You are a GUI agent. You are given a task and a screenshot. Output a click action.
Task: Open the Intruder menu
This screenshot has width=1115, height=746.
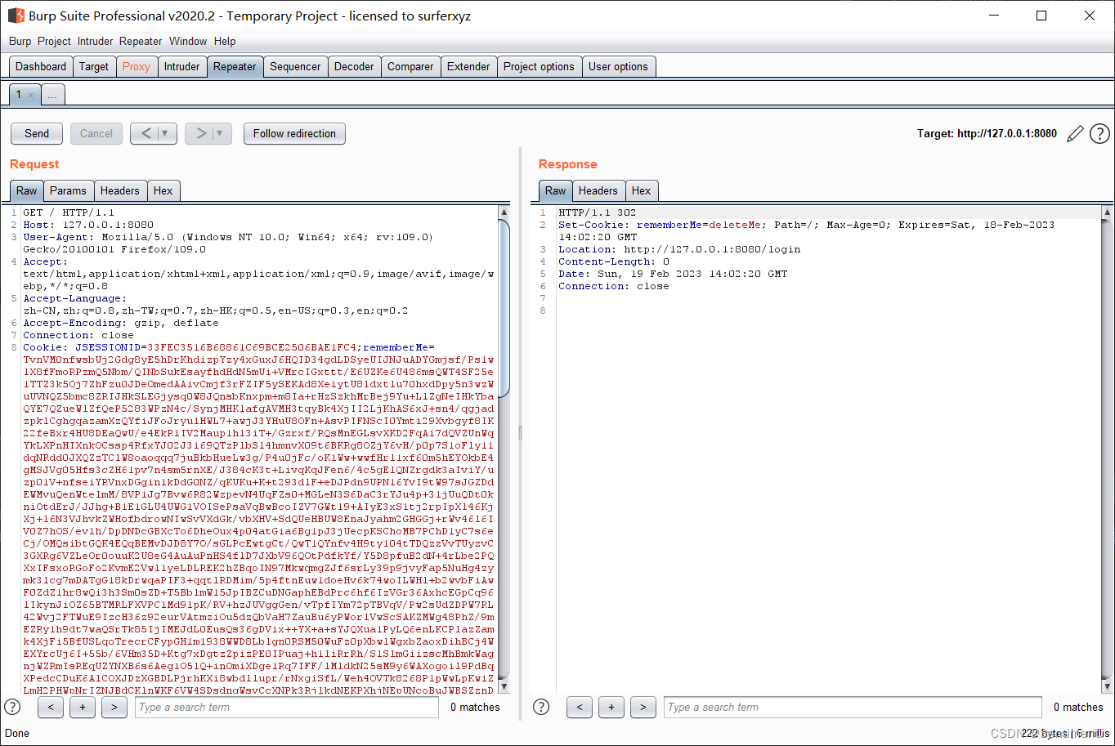[96, 41]
